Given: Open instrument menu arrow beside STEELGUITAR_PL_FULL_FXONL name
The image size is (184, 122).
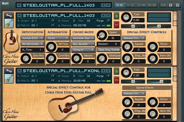Looking at the screenshot, I should click(x=19, y=71).
